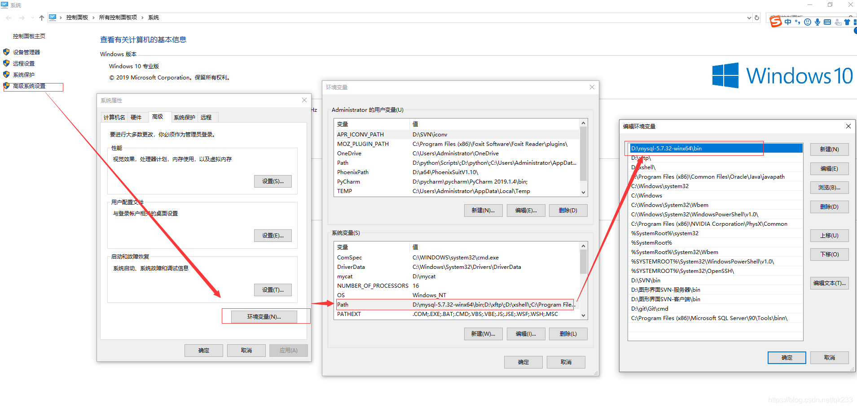
Task: Click 新建(W) under system variables
Action: point(483,334)
